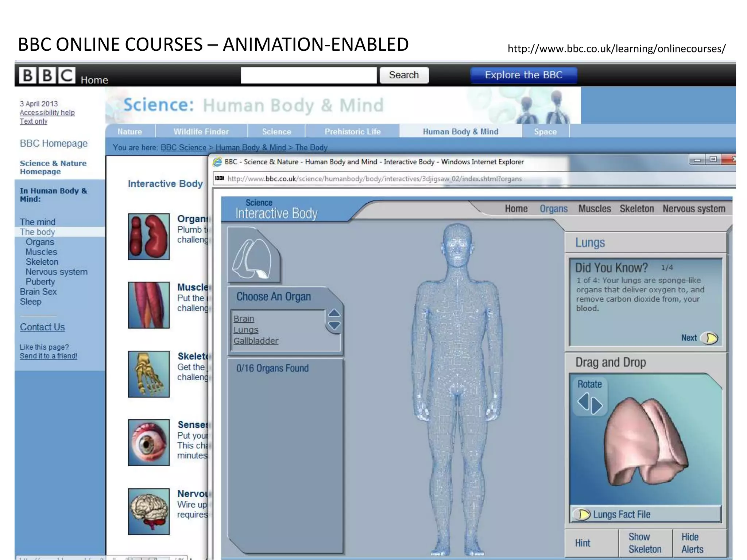Select Organs in the Interactive Body menu
Viewport: 747px width, 560px height.
pos(554,209)
